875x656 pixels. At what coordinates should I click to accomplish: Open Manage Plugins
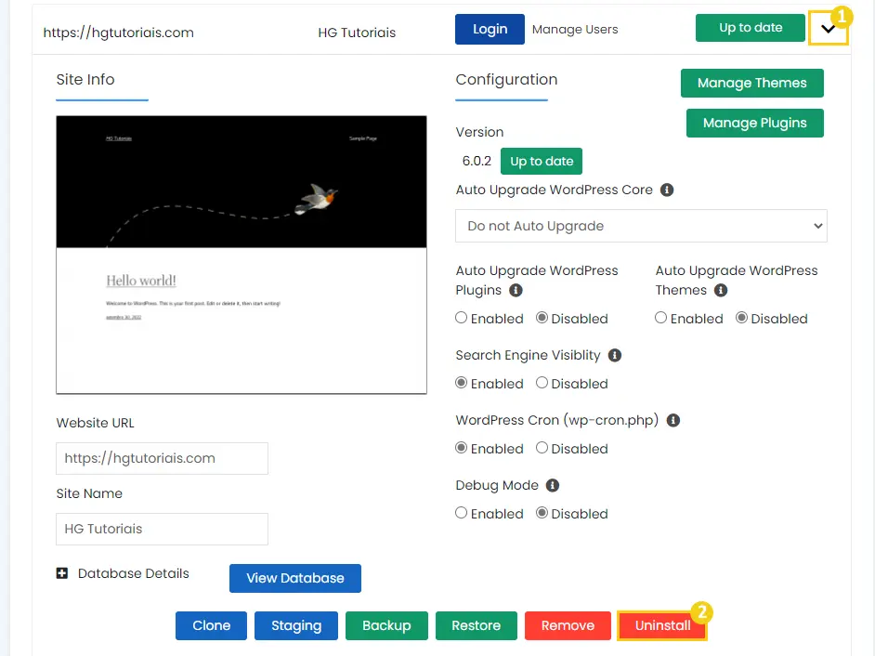(754, 123)
